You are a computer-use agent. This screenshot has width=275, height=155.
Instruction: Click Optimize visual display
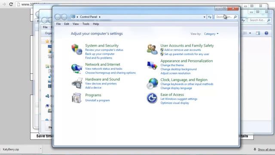tap(175, 103)
